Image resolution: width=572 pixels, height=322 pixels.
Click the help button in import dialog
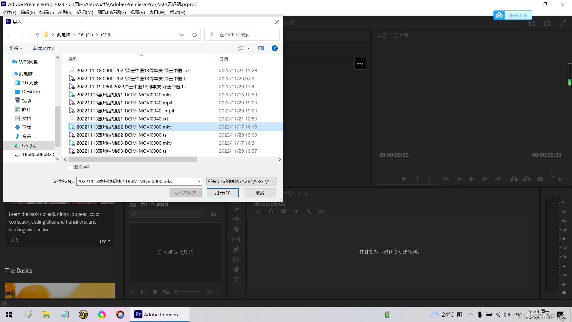point(275,48)
